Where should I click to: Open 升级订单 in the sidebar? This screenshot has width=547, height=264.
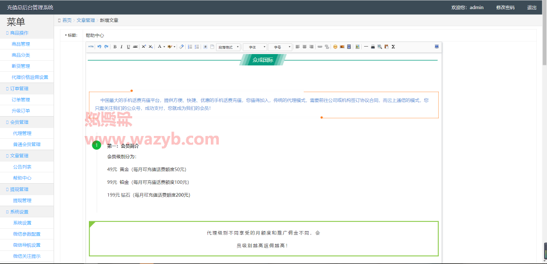[x=21, y=111]
